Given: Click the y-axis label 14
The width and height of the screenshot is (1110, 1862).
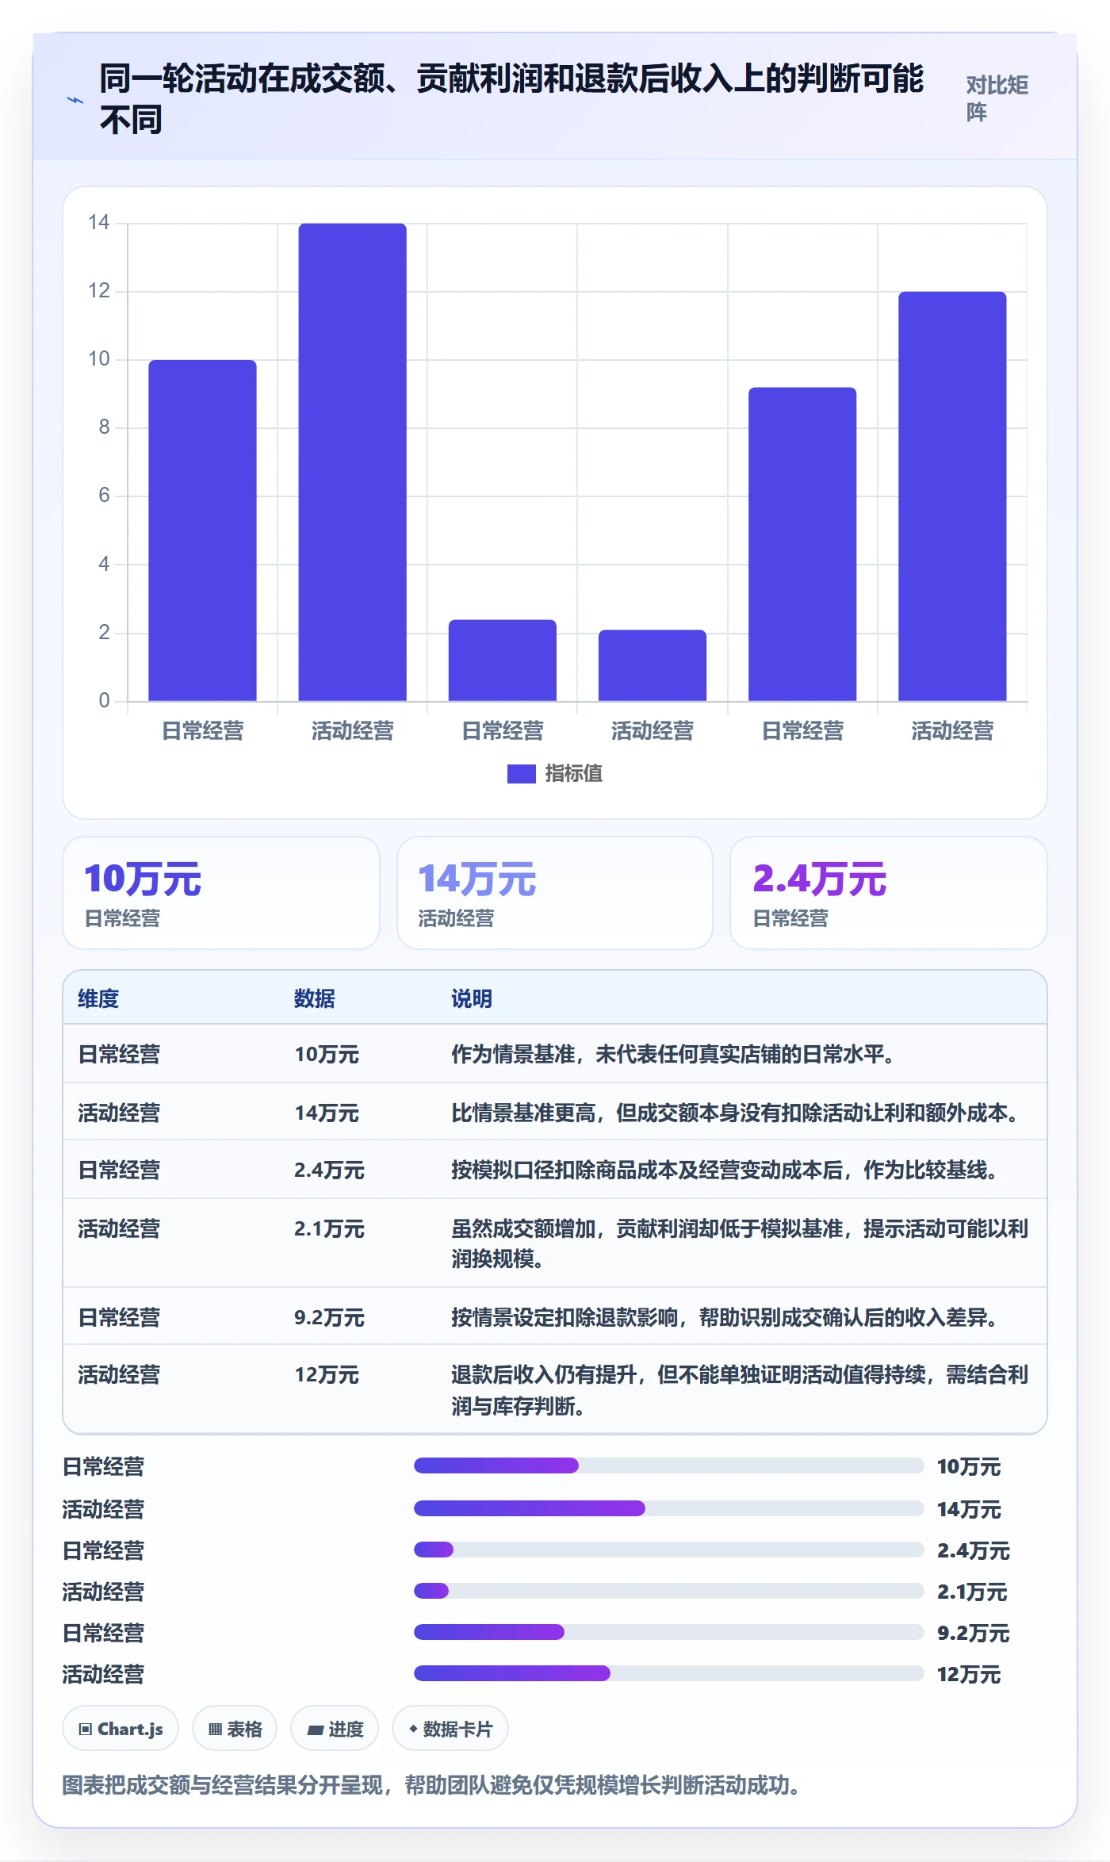Looking at the screenshot, I should [99, 223].
